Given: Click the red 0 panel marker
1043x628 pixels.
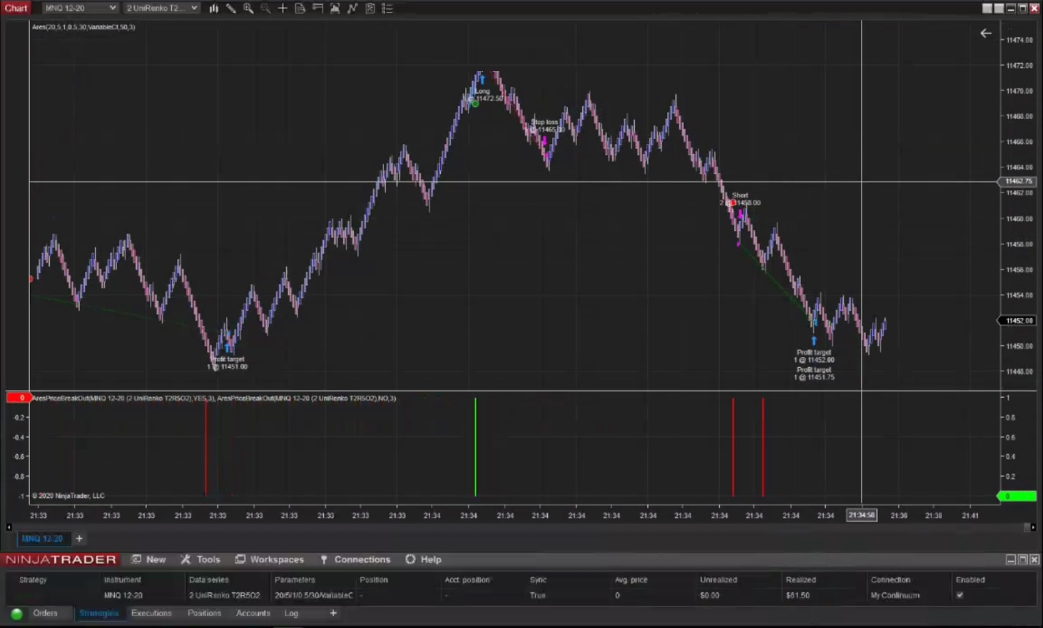Looking at the screenshot, I should pos(18,398).
